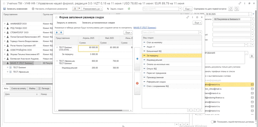Switch to the Акты tab

(6, 89)
